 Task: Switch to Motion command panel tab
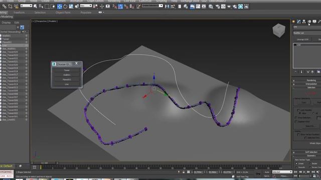[x=309, y=21]
